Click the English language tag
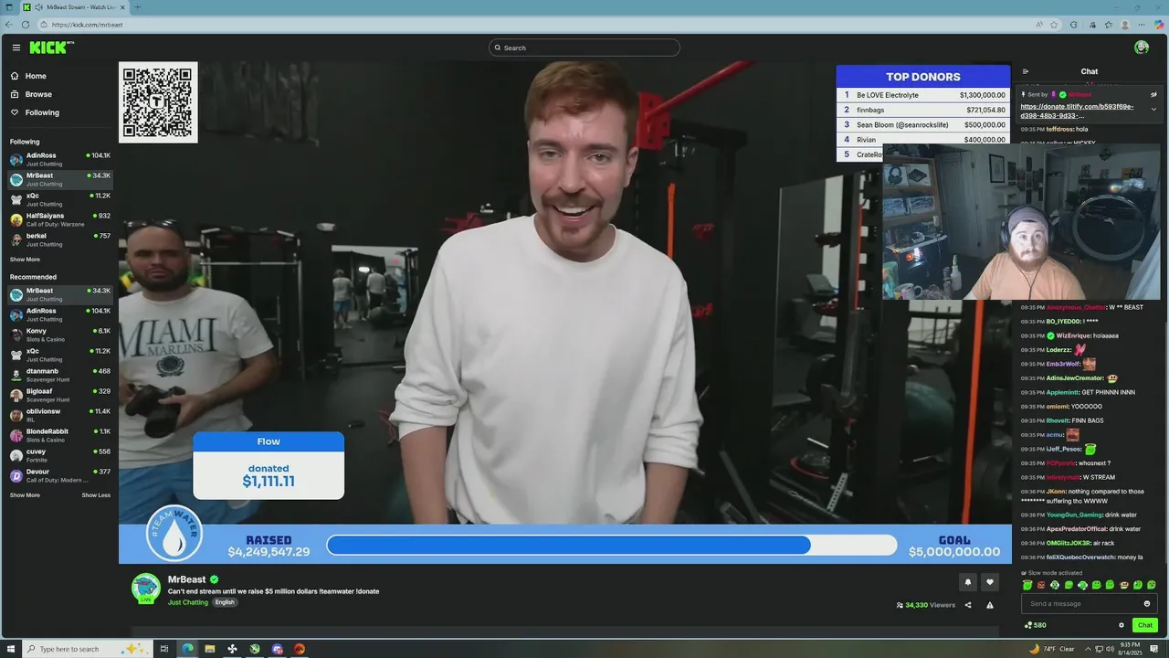 click(225, 602)
